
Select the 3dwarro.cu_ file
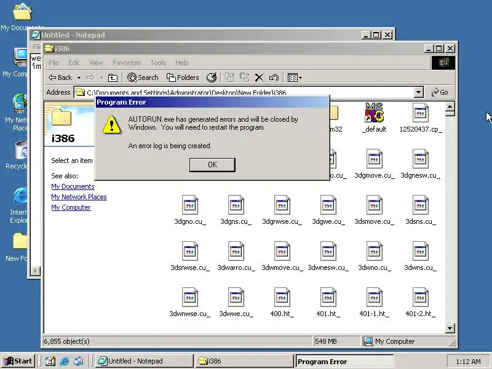click(x=236, y=256)
